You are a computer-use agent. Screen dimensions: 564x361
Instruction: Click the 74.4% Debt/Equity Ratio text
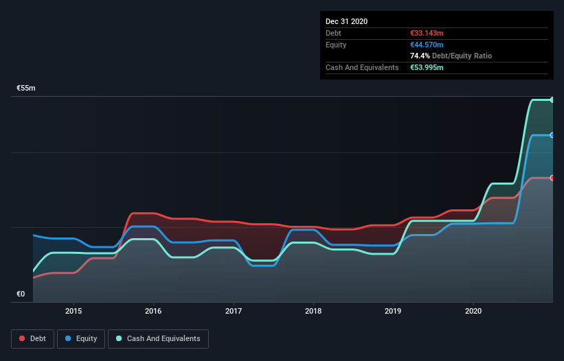click(451, 56)
